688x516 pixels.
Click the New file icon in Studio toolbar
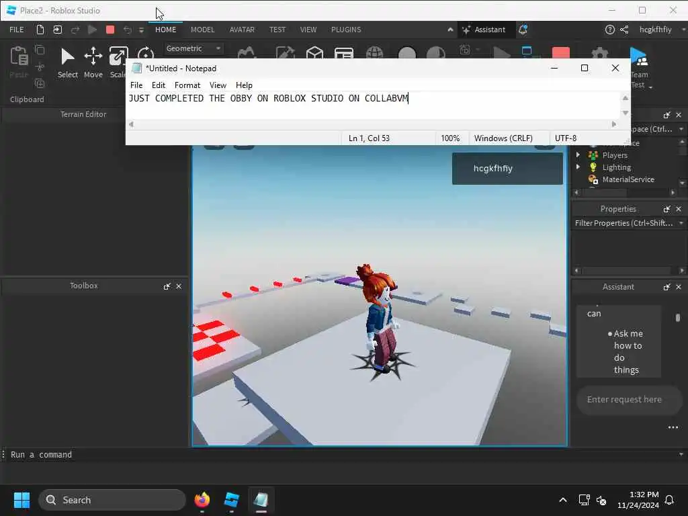pos(40,30)
